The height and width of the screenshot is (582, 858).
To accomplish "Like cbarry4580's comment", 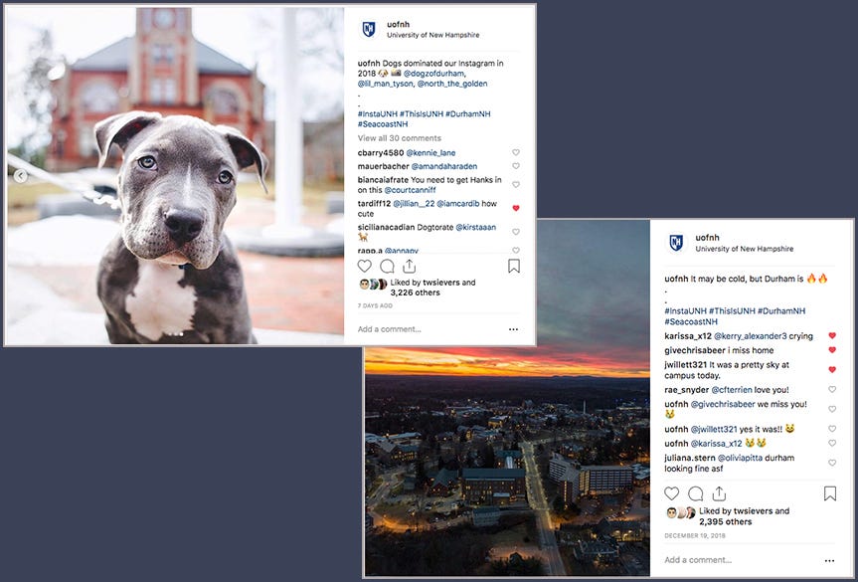I will click(515, 153).
